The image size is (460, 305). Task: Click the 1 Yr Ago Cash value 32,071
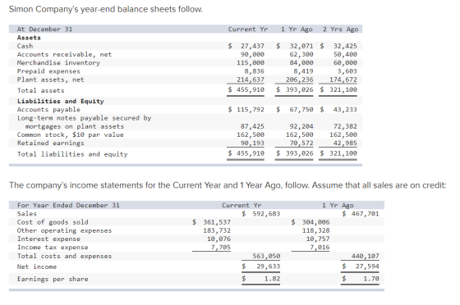click(x=301, y=46)
